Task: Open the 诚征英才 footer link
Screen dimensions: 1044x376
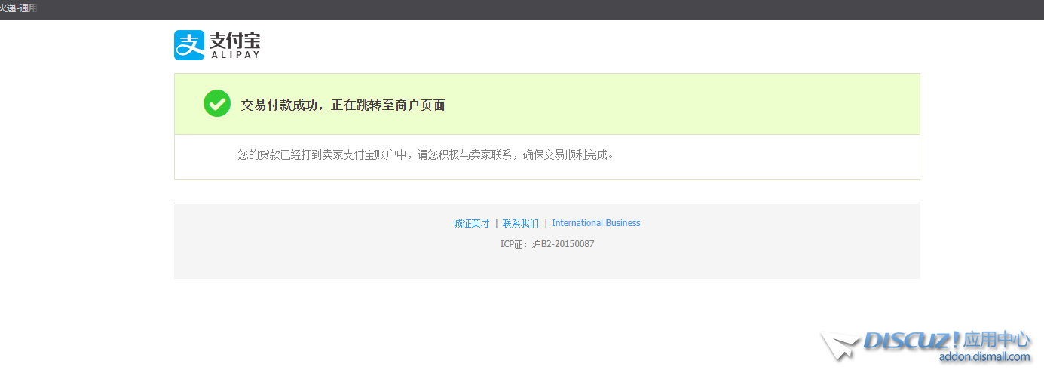Action: 472,223
